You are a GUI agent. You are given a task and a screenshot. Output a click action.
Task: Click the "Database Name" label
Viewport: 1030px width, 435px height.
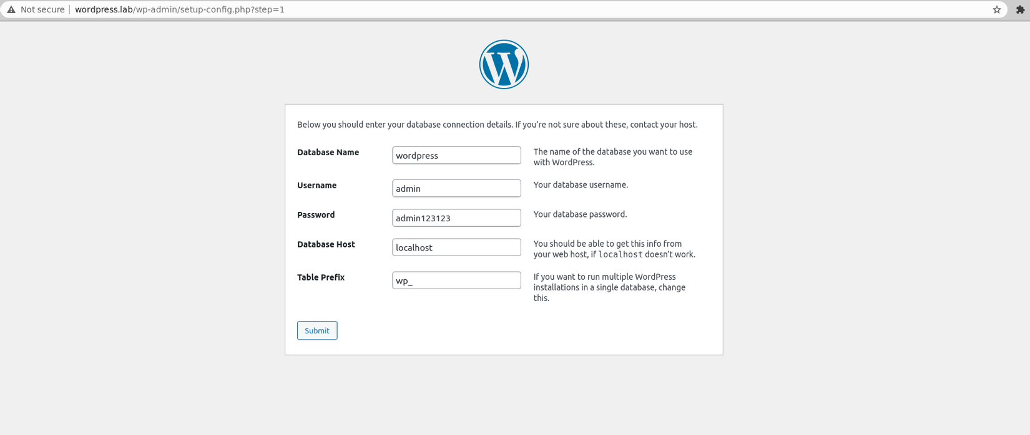328,153
